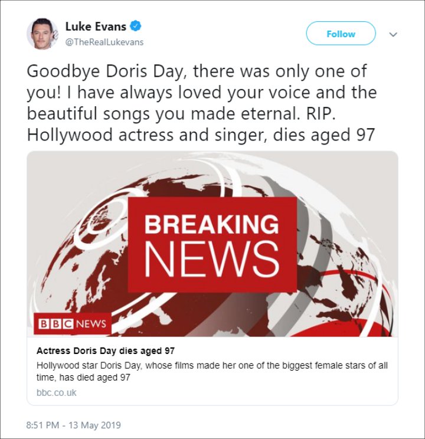Follow Luke Evans with the Follow button
This screenshot has height=439, width=425.
pyautogui.click(x=341, y=34)
